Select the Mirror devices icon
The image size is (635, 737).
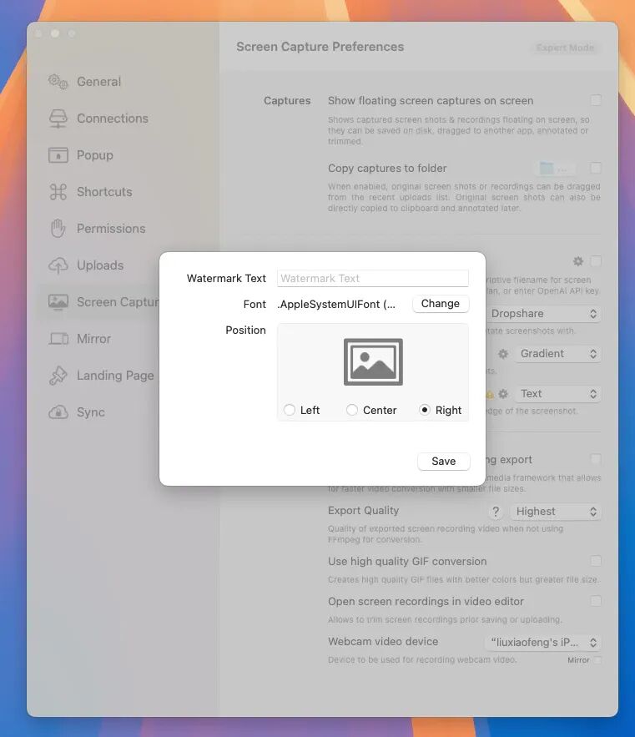point(58,338)
